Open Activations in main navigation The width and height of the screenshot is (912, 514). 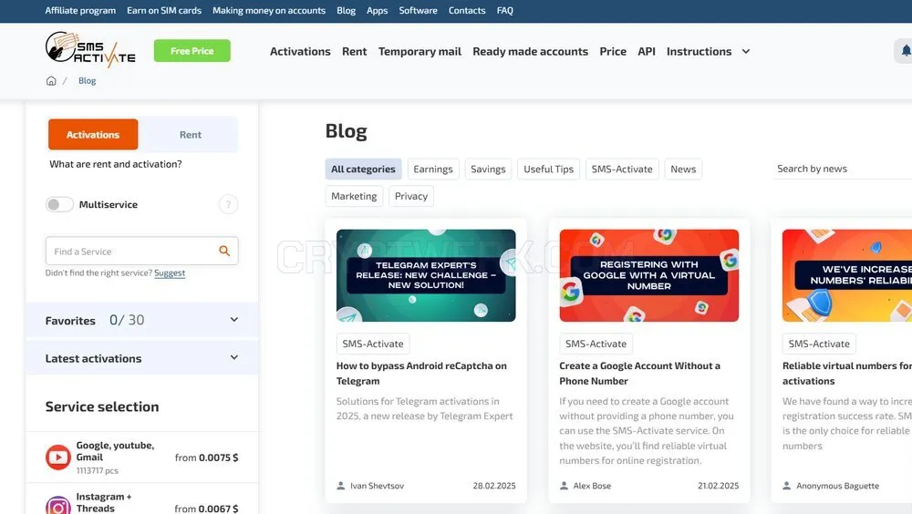click(x=300, y=51)
